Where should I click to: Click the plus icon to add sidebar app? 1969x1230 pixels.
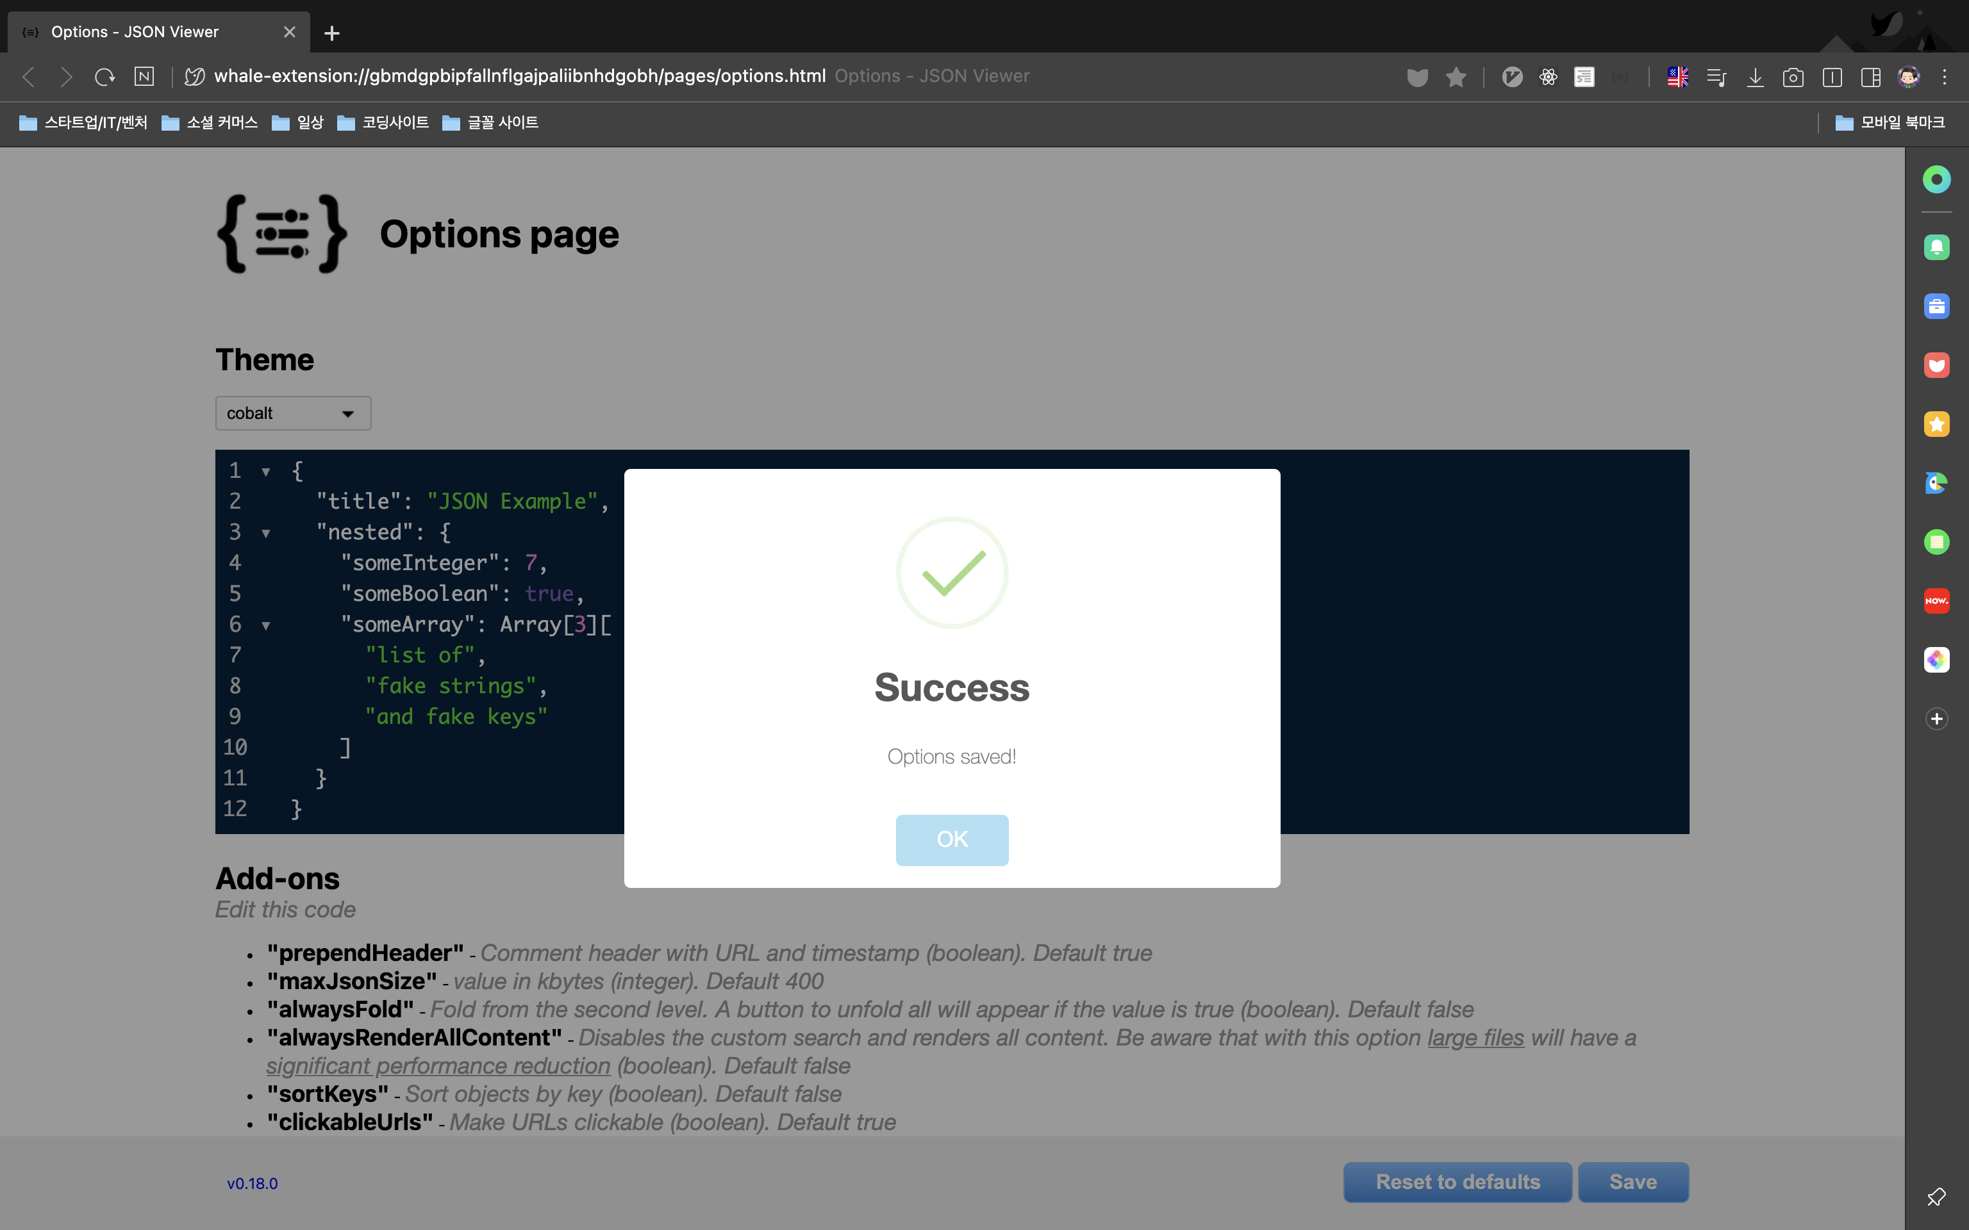click(x=1936, y=718)
